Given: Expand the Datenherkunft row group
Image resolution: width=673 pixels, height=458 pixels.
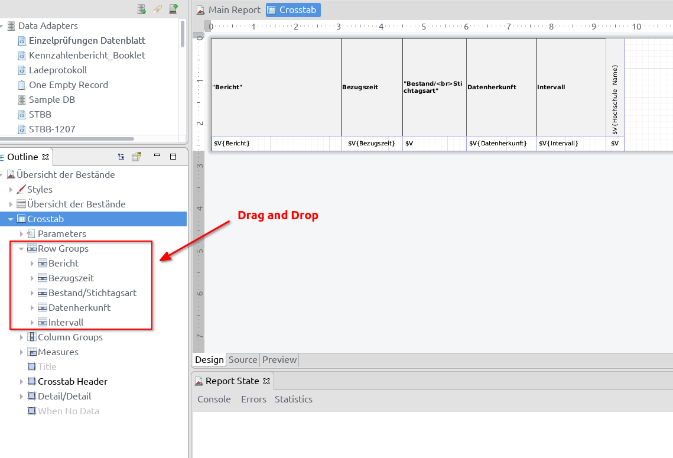Looking at the screenshot, I should click(32, 308).
